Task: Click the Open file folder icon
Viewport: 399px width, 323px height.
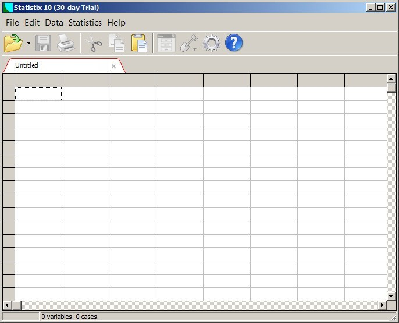Action: tap(13, 43)
